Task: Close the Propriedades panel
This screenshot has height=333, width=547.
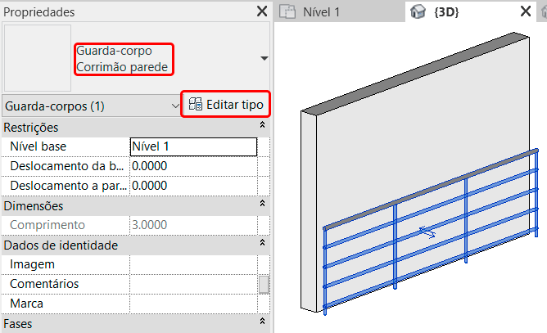Action: click(262, 11)
